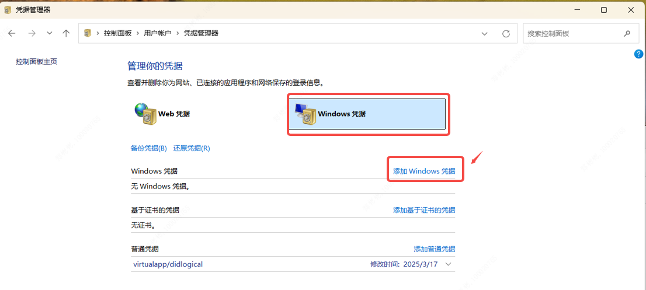Image resolution: width=646 pixels, height=290 pixels.
Task: Maximize the 凭据管理器 window
Action: click(603, 10)
